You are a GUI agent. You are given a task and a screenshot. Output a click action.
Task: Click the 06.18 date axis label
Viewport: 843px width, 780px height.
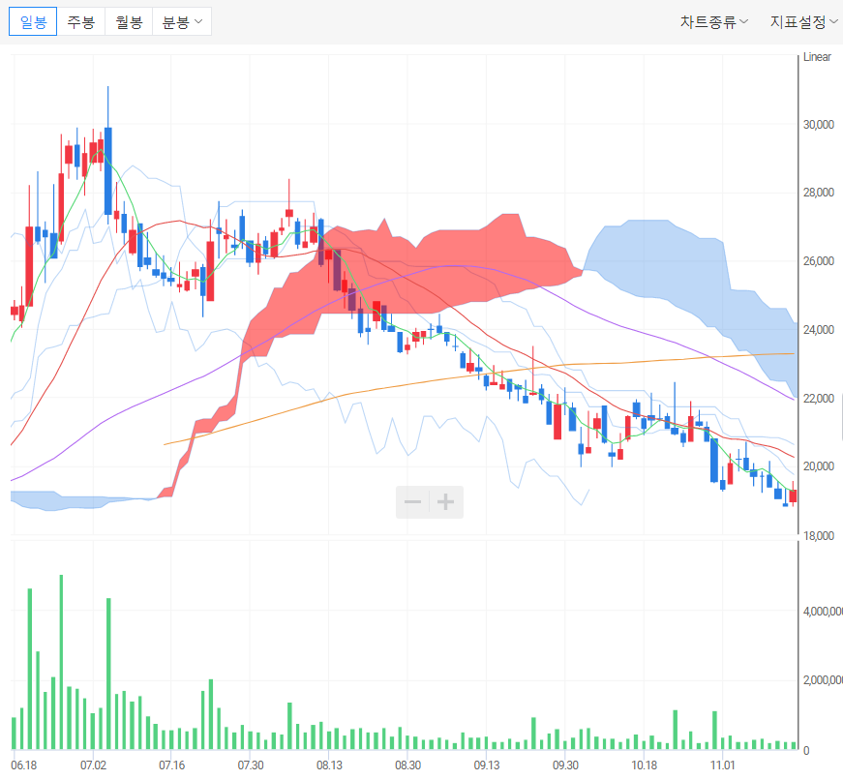coord(23,765)
